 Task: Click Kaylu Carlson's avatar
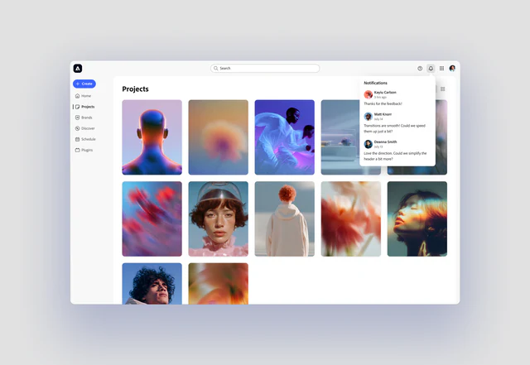click(x=368, y=94)
